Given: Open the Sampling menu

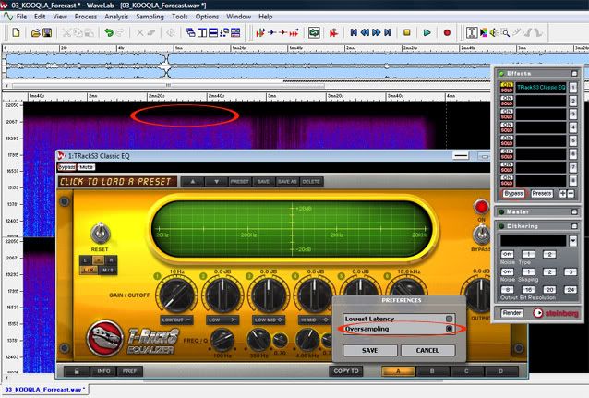Looking at the screenshot, I should [150, 17].
